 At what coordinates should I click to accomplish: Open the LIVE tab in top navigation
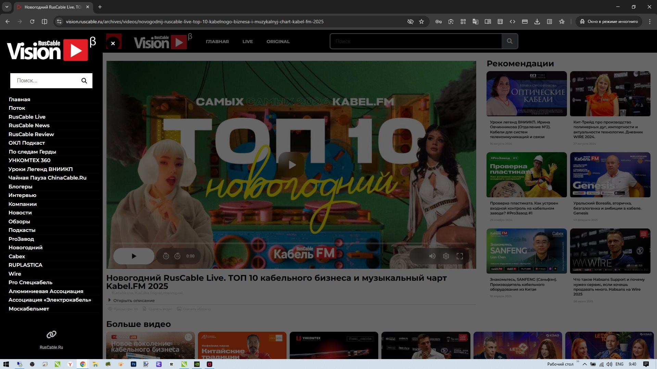[x=248, y=41]
